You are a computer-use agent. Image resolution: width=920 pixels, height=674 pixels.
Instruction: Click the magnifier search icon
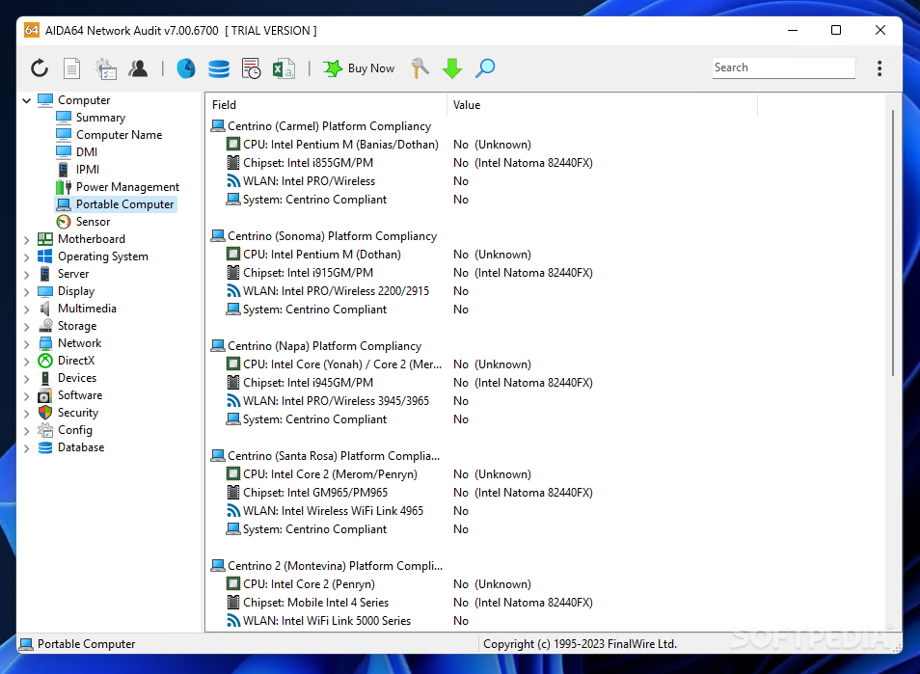[x=485, y=68]
